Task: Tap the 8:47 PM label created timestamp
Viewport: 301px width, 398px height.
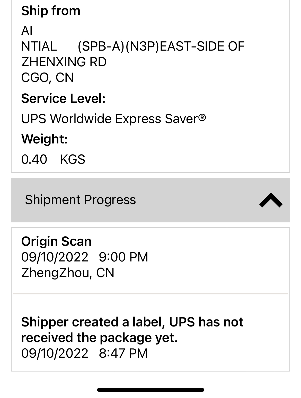Action: 123,353
